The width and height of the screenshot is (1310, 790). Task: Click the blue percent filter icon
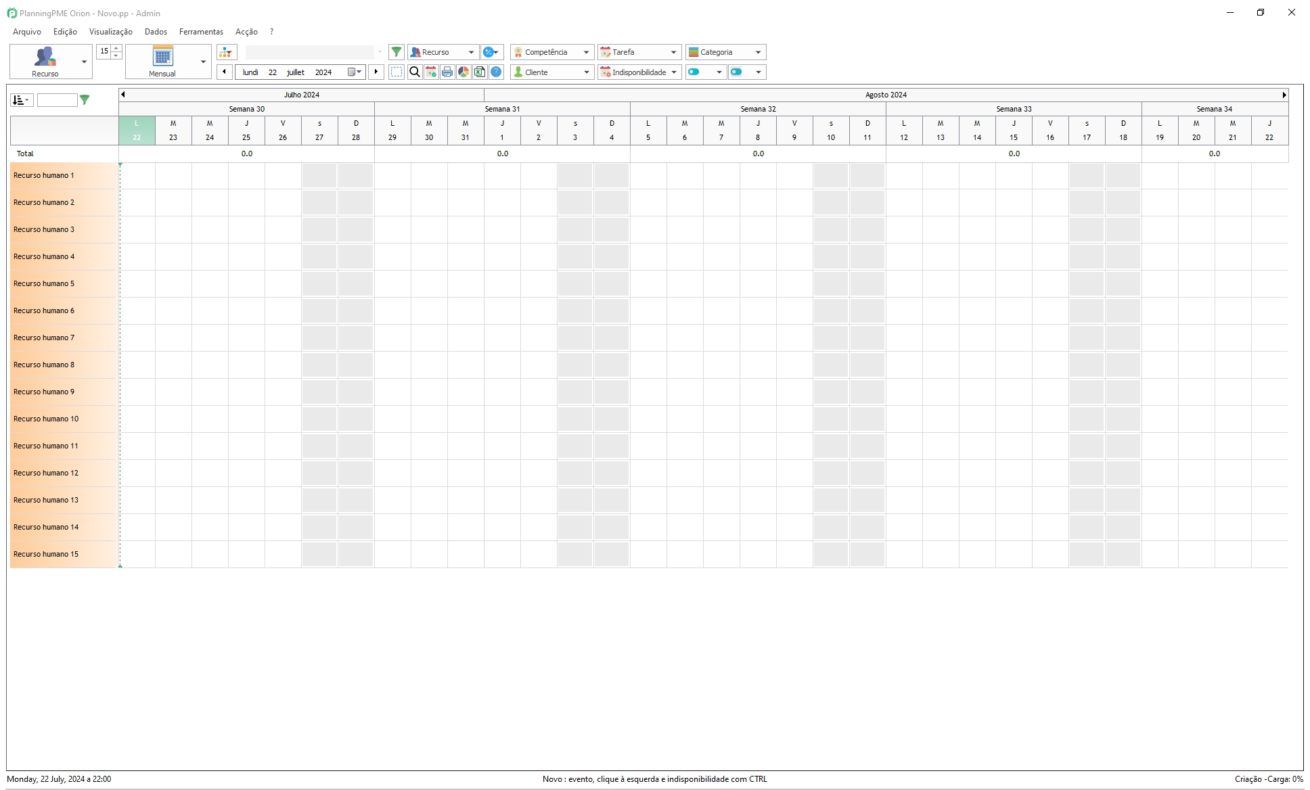[x=491, y=52]
